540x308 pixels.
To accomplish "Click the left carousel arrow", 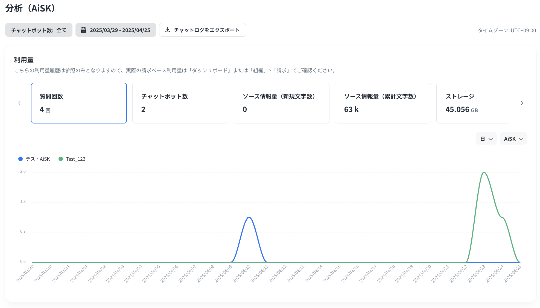I will [x=19, y=103].
